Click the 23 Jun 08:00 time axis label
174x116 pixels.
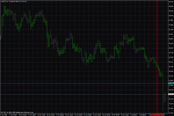coord(87,115)
